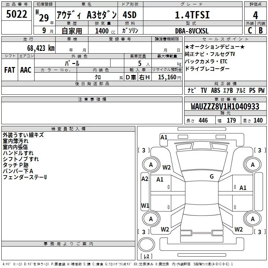Click the A2 mark on left side sill

pos(145,179)
